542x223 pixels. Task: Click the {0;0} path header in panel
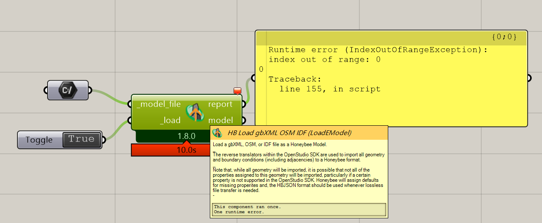click(504, 37)
